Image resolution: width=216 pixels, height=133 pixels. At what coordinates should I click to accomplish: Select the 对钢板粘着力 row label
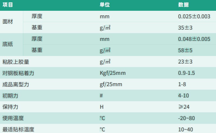[x=18, y=73]
